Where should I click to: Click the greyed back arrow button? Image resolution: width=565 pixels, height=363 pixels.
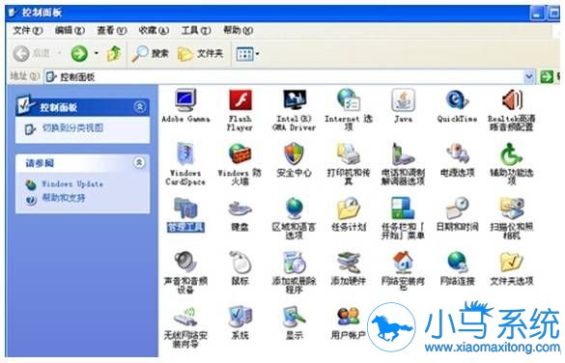[x=21, y=54]
